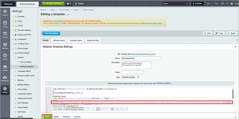Click 'The site is protected' button
Viewport: 239px width, 119px height.
click(x=53, y=4)
